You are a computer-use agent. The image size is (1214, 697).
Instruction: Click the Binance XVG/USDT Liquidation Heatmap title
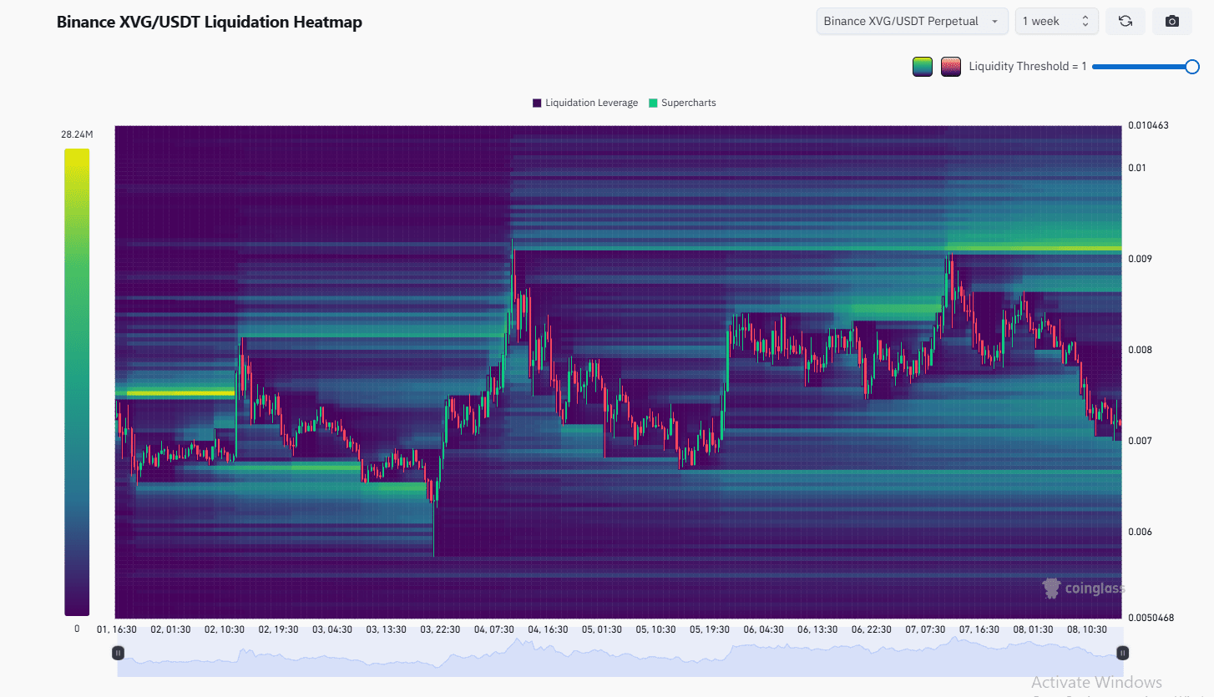pyautogui.click(x=209, y=23)
